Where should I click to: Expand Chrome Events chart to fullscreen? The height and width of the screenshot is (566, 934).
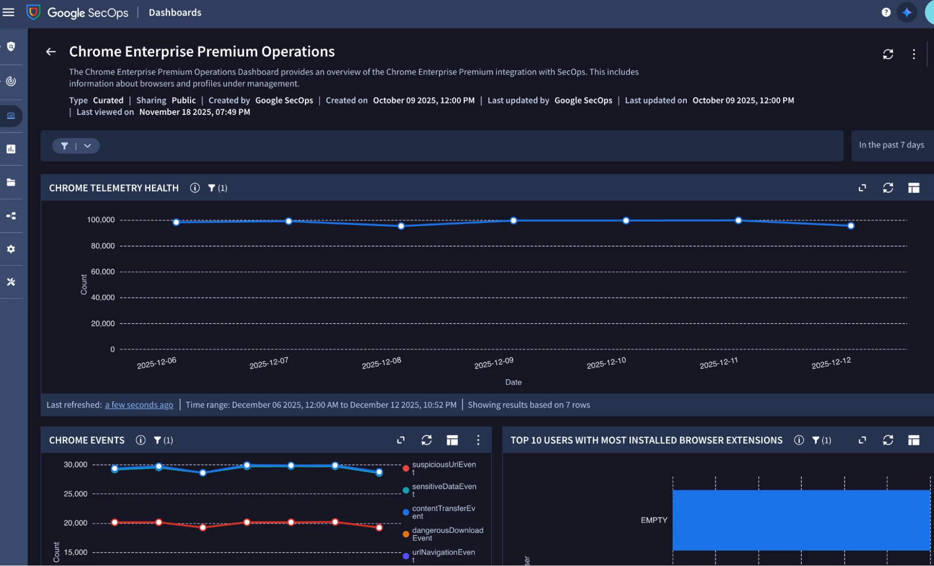coord(400,440)
